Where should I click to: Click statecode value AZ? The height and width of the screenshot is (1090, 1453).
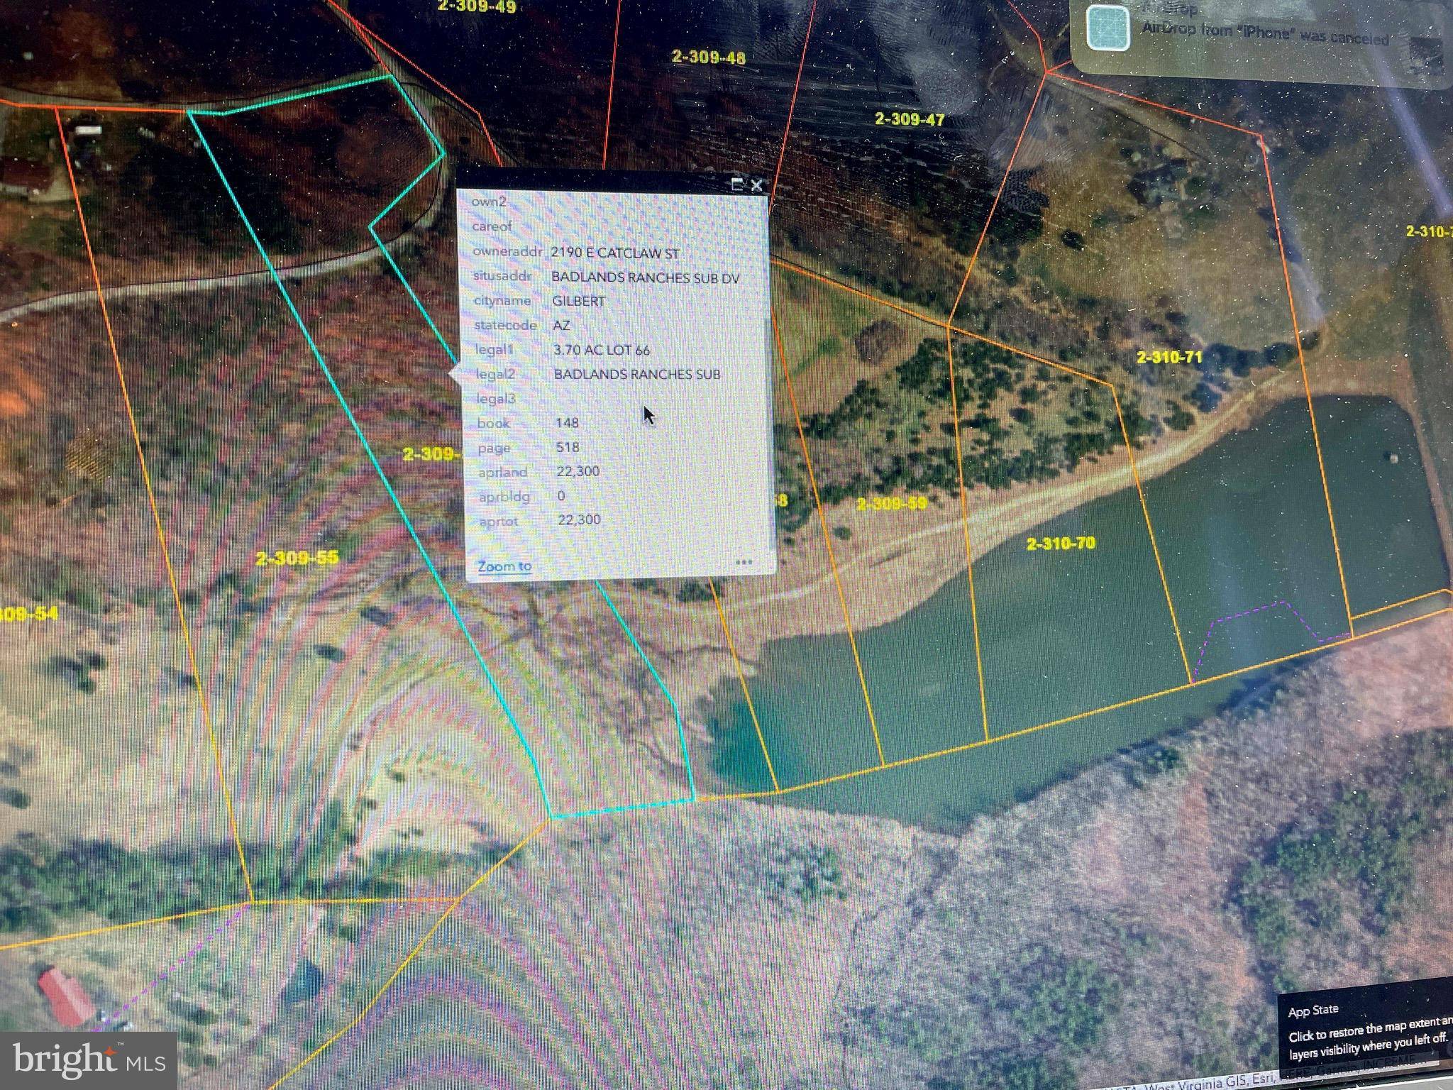[561, 326]
